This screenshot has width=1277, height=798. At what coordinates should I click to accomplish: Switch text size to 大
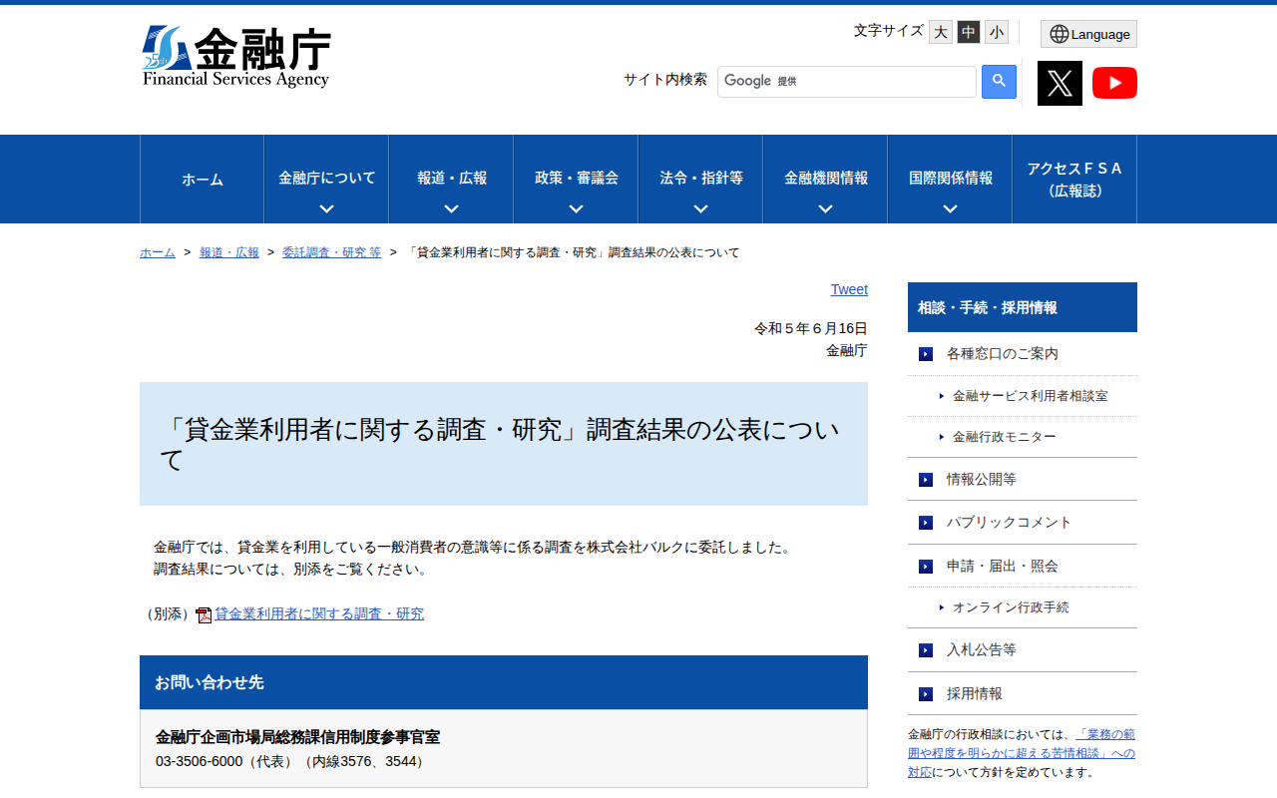940,32
